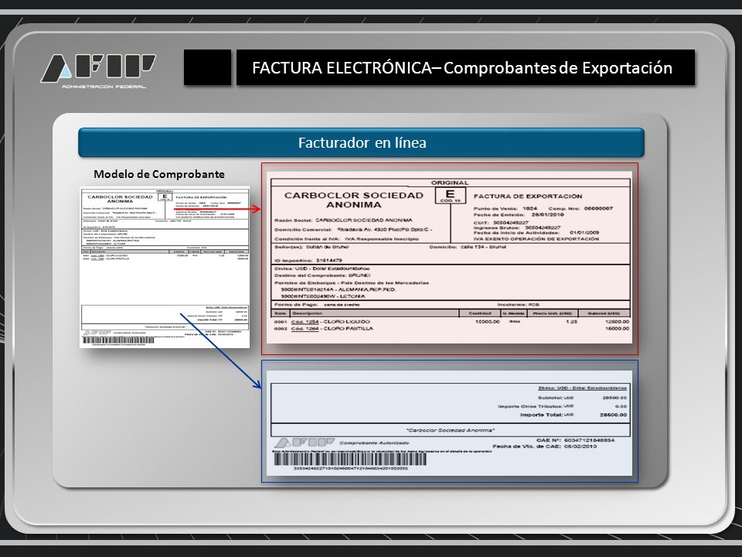The image size is (742, 557).
Task: Click the enlarged pink invoice header image
Action: pyautogui.click(x=450, y=258)
